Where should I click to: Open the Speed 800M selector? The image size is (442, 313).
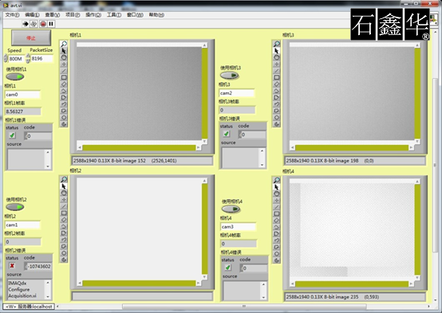pyautogui.click(x=16, y=59)
